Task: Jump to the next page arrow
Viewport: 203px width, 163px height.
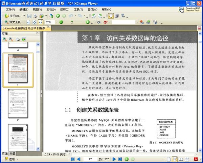Action: (114, 159)
